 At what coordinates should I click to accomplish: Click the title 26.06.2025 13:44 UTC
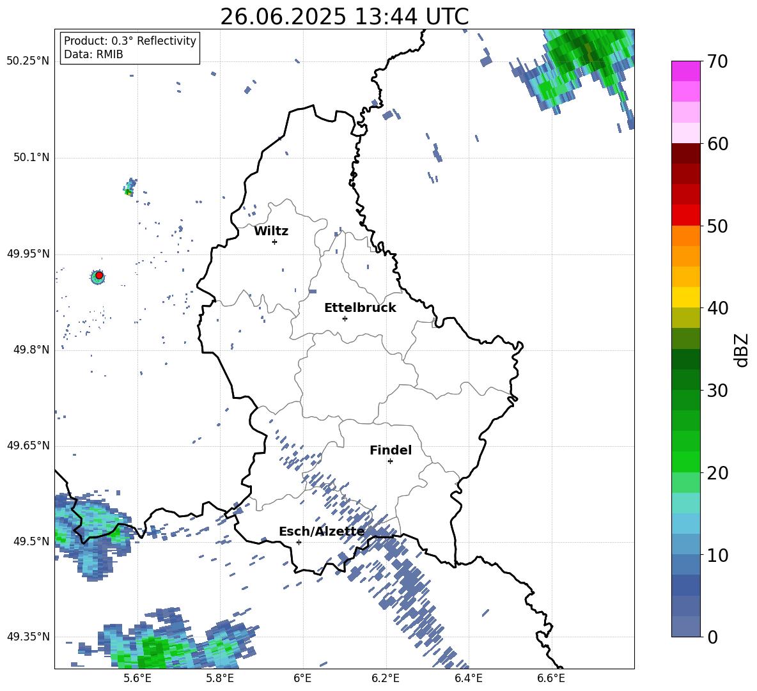point(344,17)
